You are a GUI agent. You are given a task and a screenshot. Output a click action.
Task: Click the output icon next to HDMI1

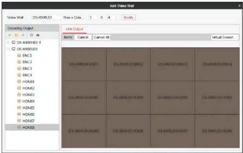pos(19,82)
